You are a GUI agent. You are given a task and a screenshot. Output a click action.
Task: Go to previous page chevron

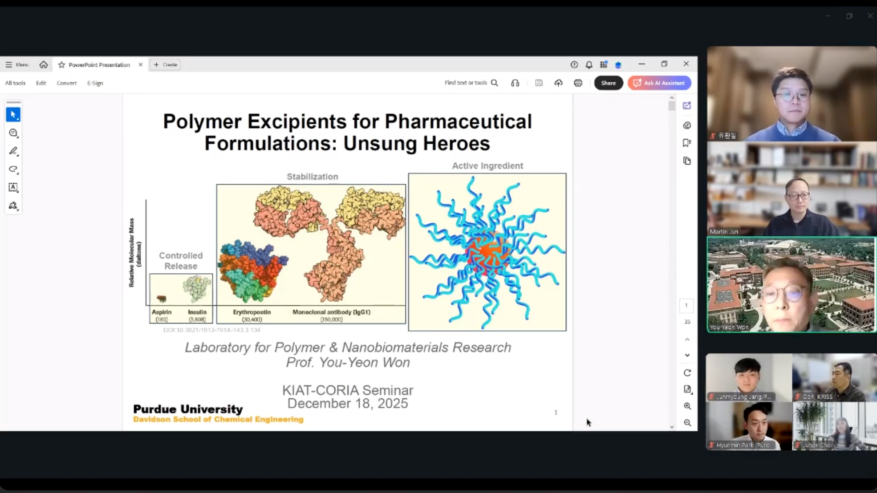coord(687,339)
